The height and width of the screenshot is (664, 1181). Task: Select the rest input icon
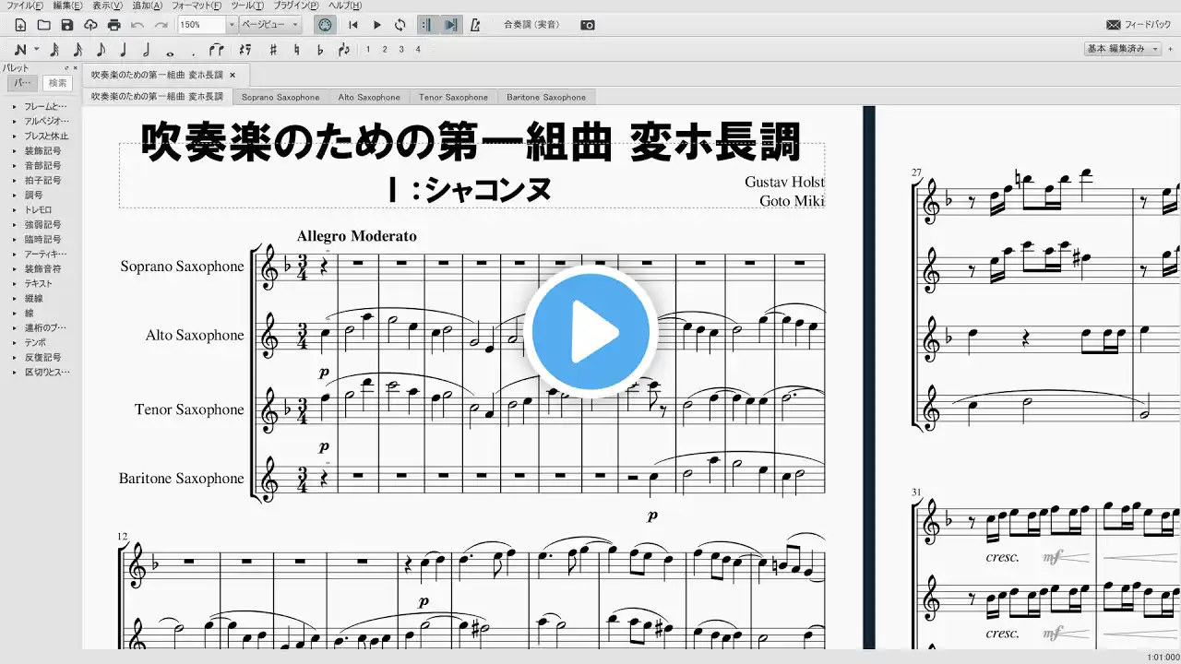pyautogui.click(x=245, y=49)
